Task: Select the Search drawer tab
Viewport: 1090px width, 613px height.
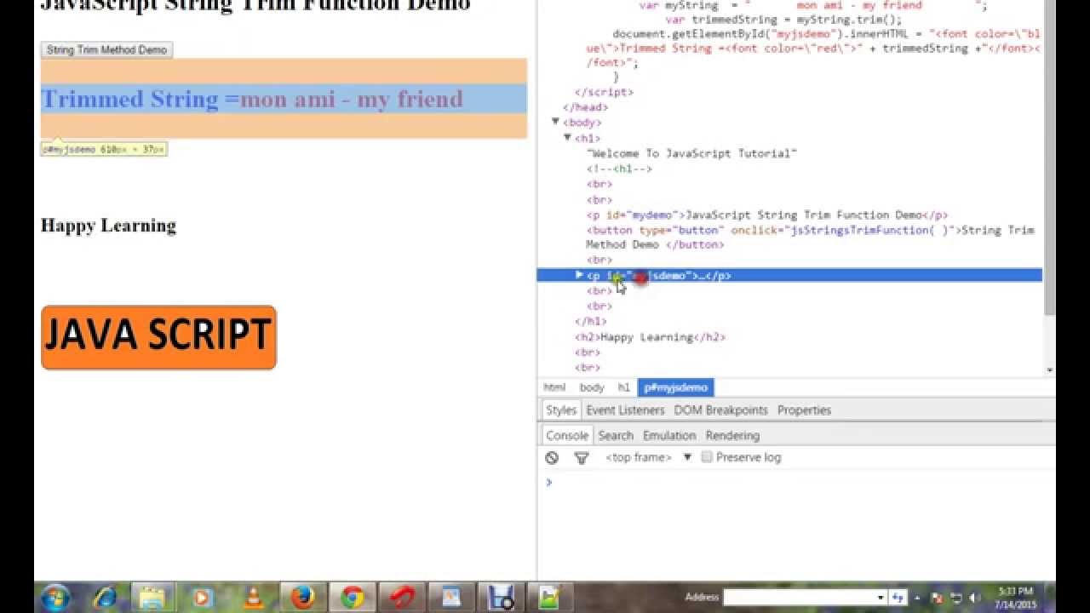Action: click(x=616, y=435)
